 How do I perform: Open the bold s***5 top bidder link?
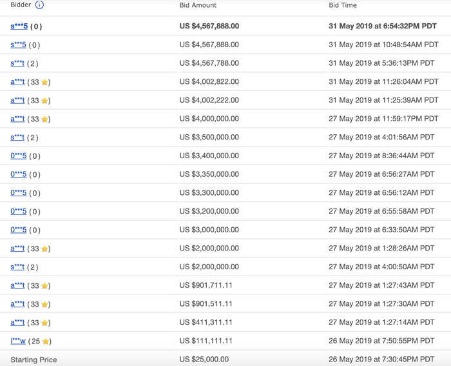point(18,26)
